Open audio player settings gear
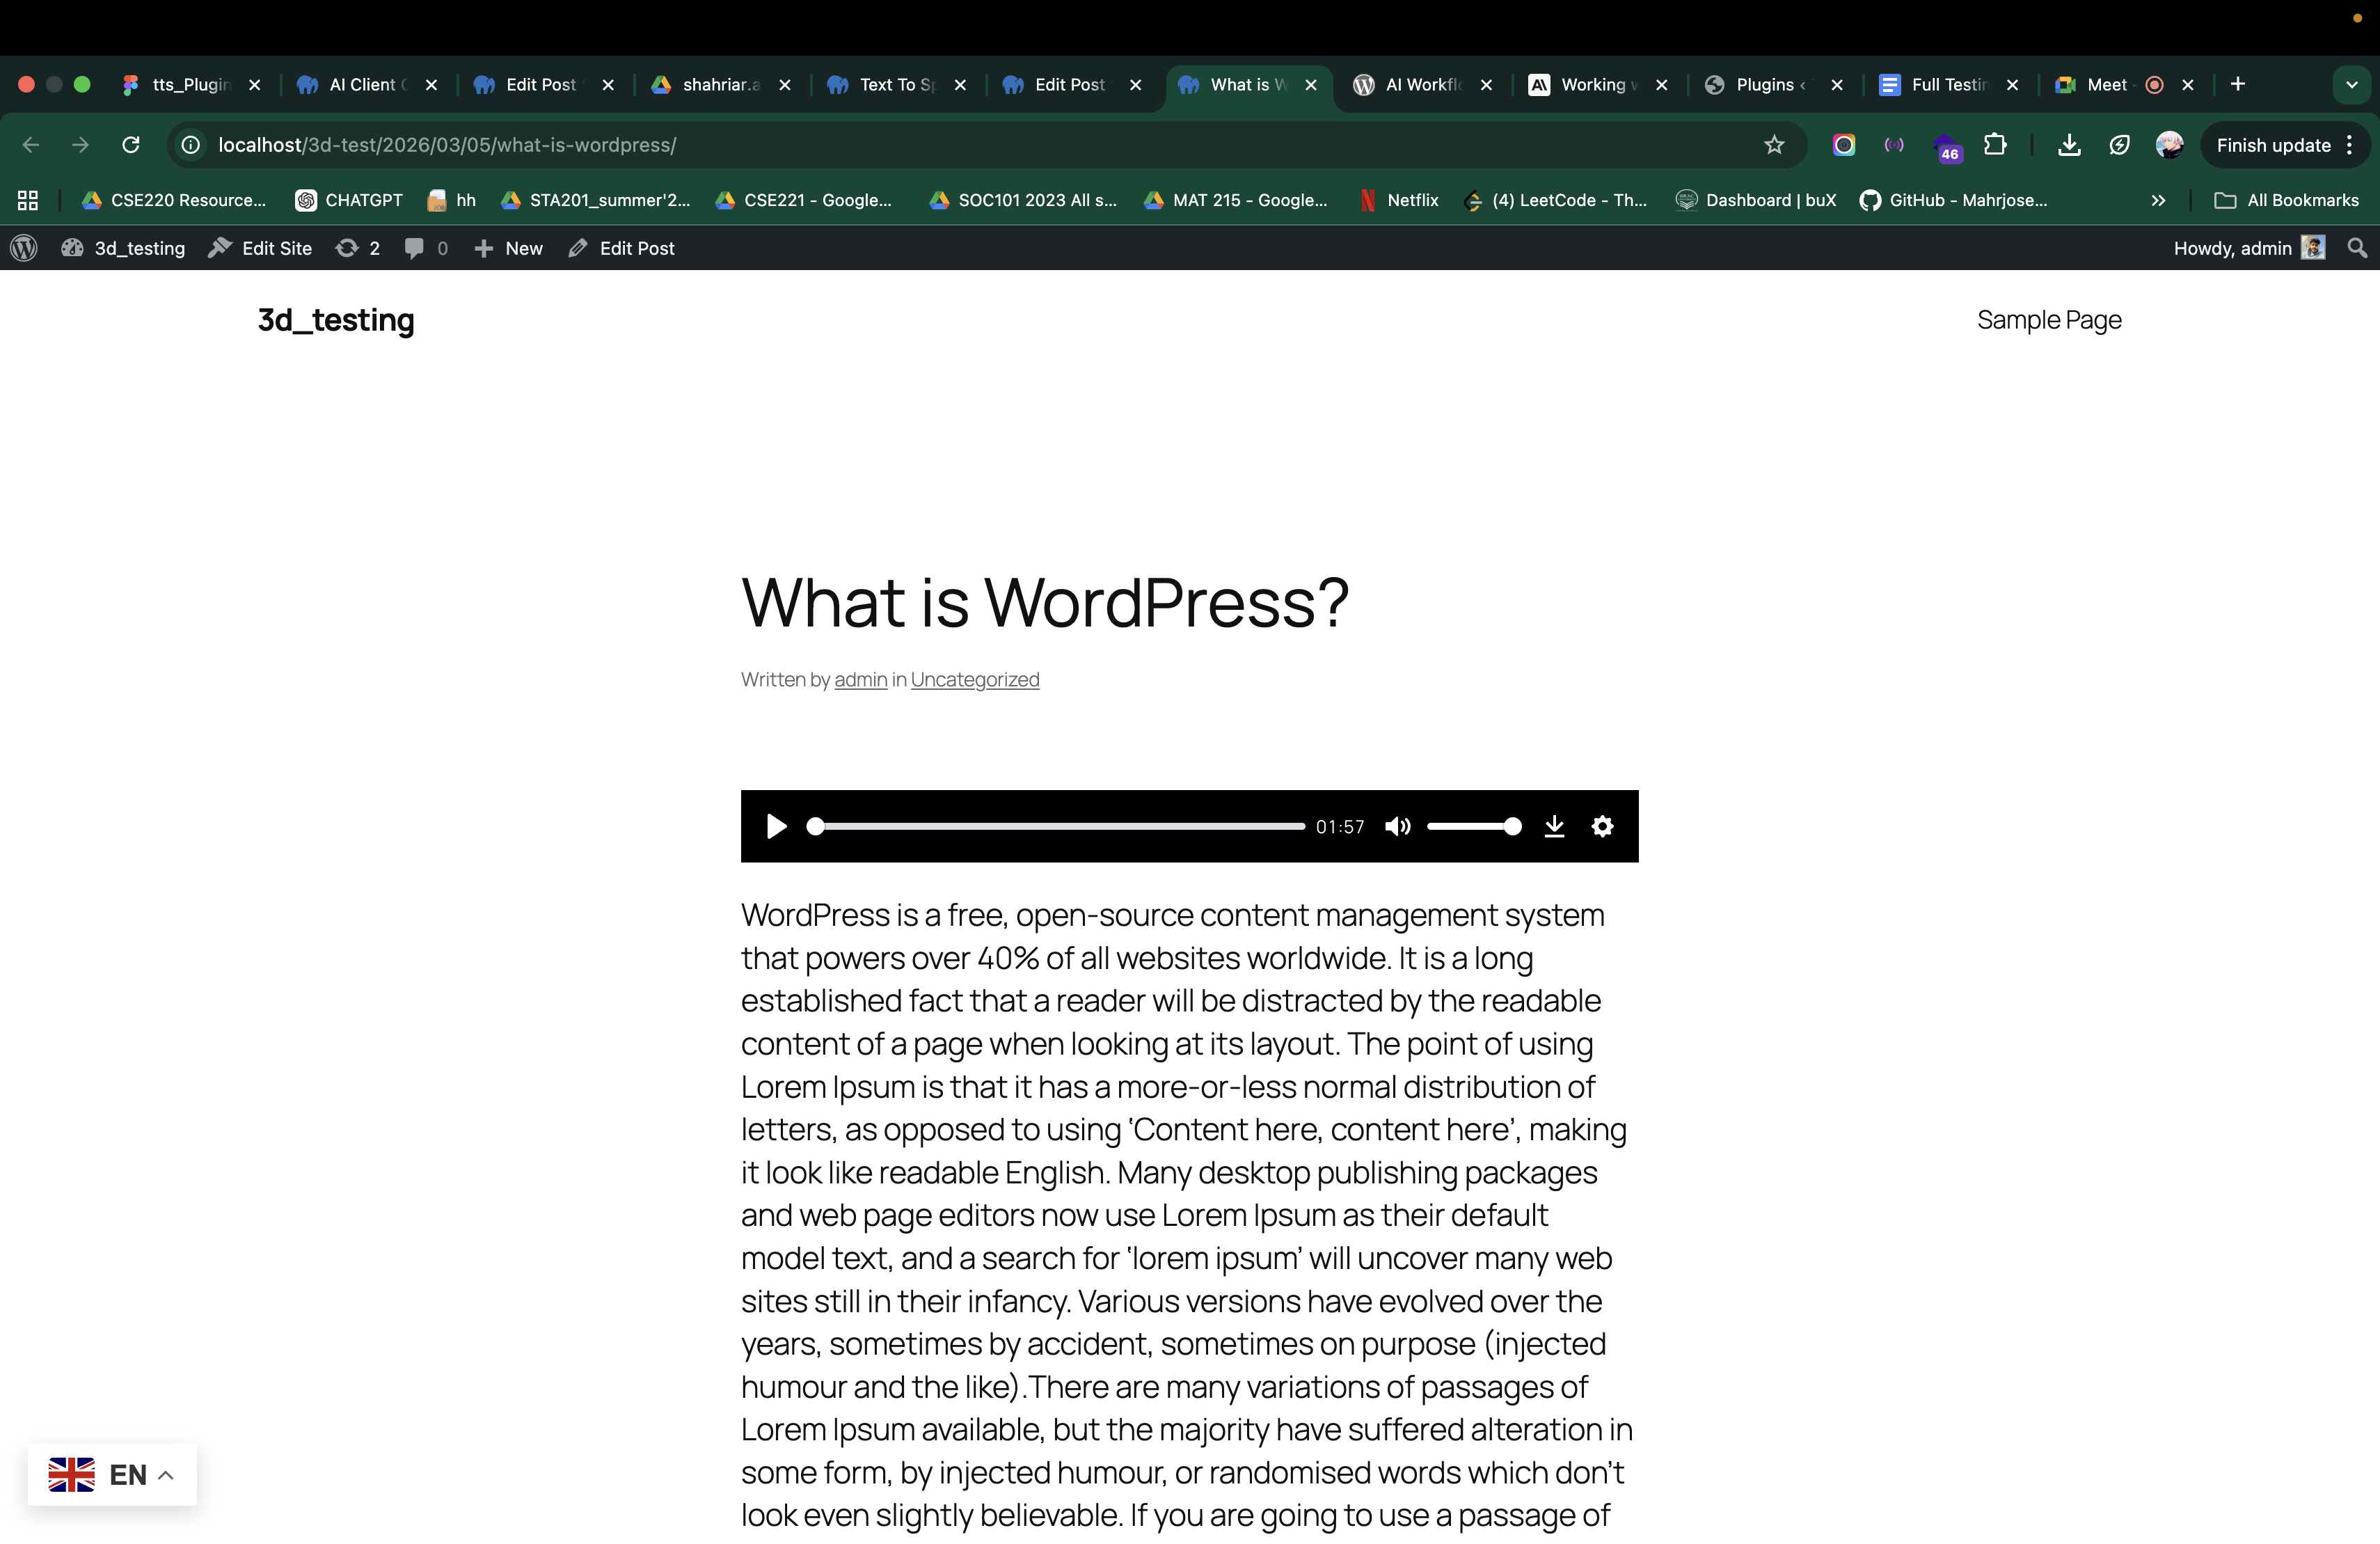 (x=1602, y=826)
